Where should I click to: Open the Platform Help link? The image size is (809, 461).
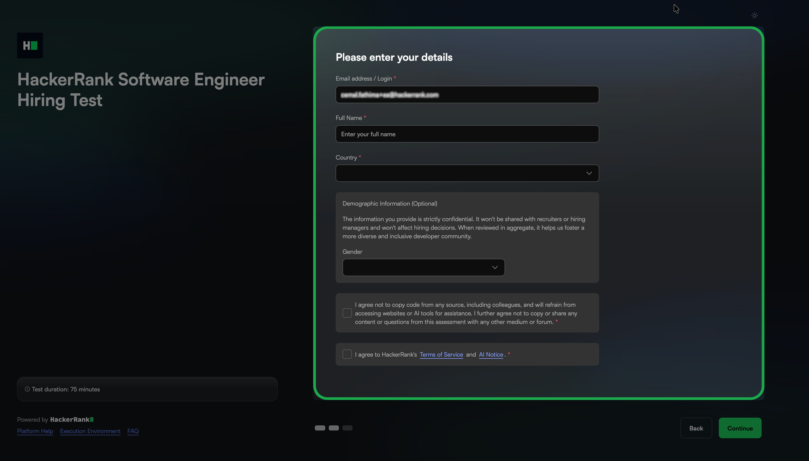[x=35, y=431]
